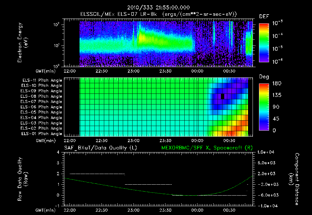Click the 10^2 tick on the electron energy axis
The width and height of the screenshot is (312, 215).
tap(56, 25)
